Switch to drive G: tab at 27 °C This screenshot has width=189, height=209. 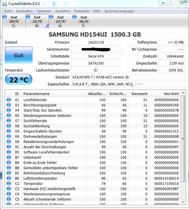coord(60,21)
